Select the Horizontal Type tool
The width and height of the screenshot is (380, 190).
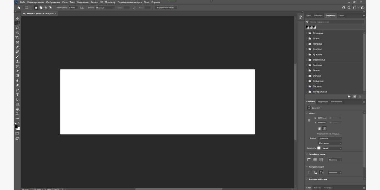point(17,95)
